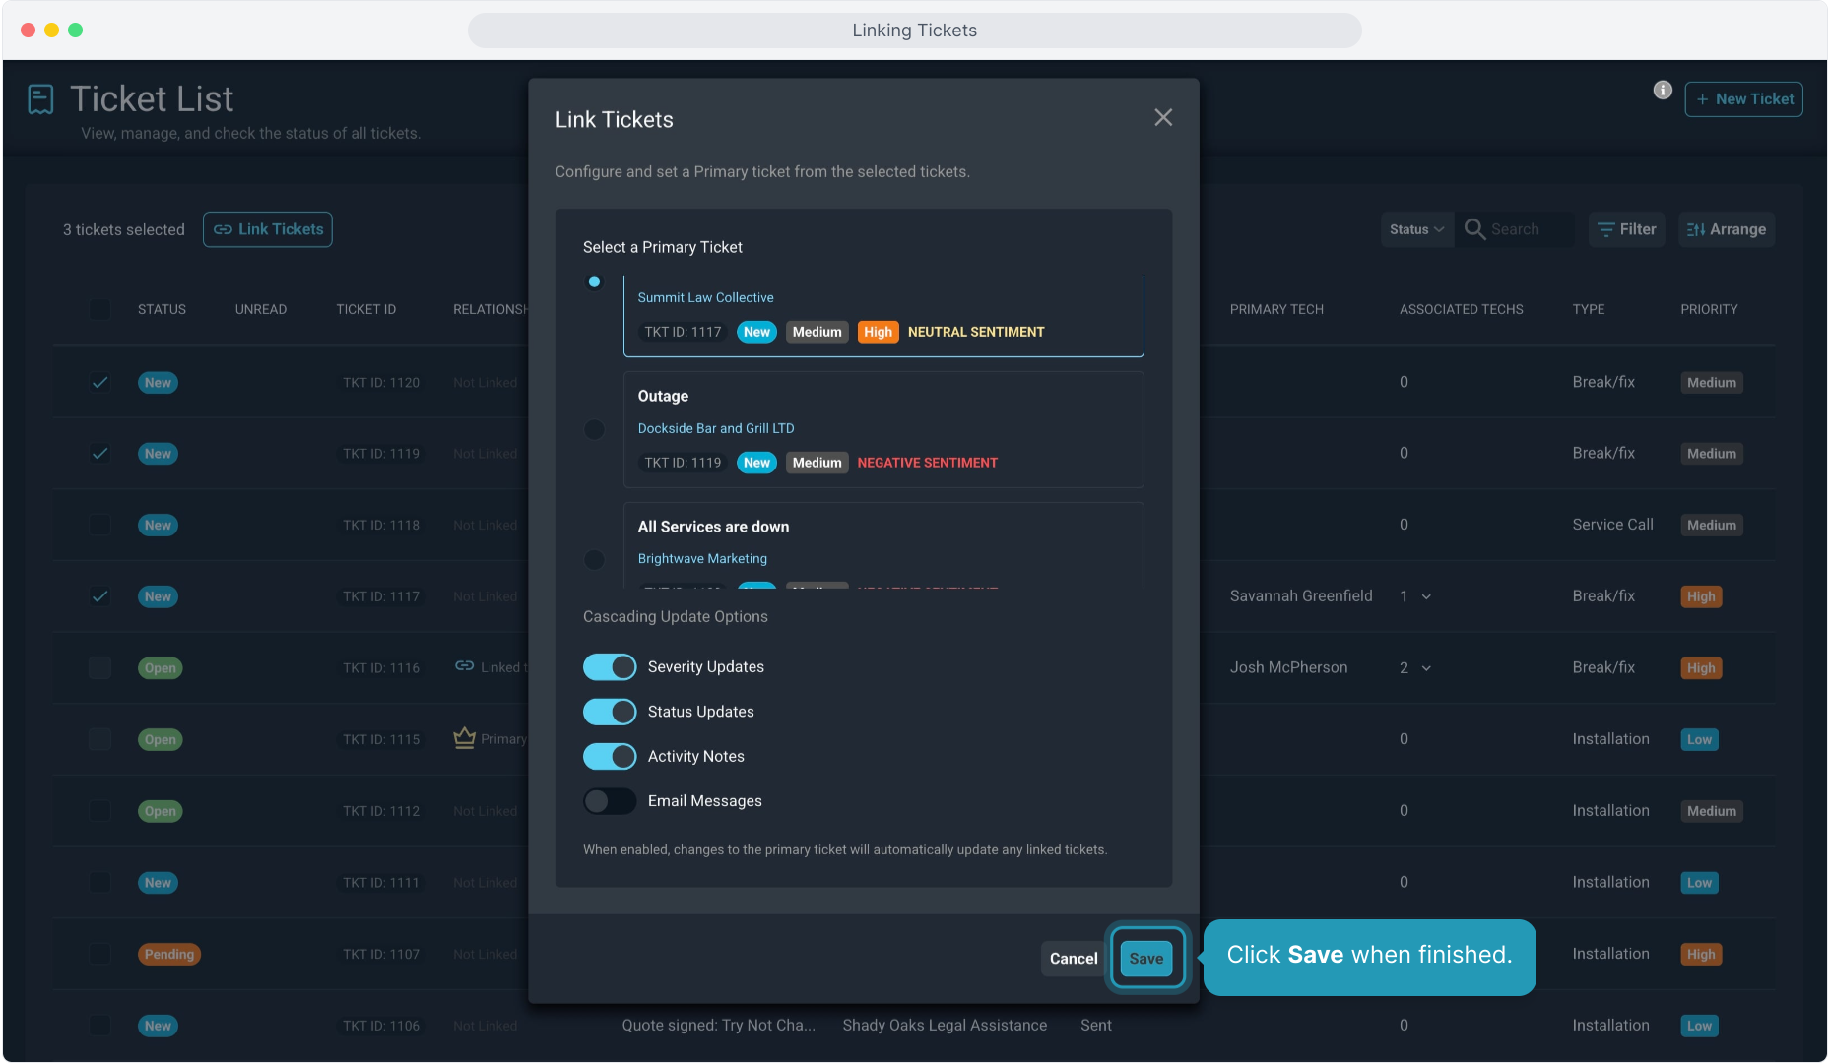Click the search magnifier icon
Viewport: 1830px width, 1063px height.
(1474, 229)
